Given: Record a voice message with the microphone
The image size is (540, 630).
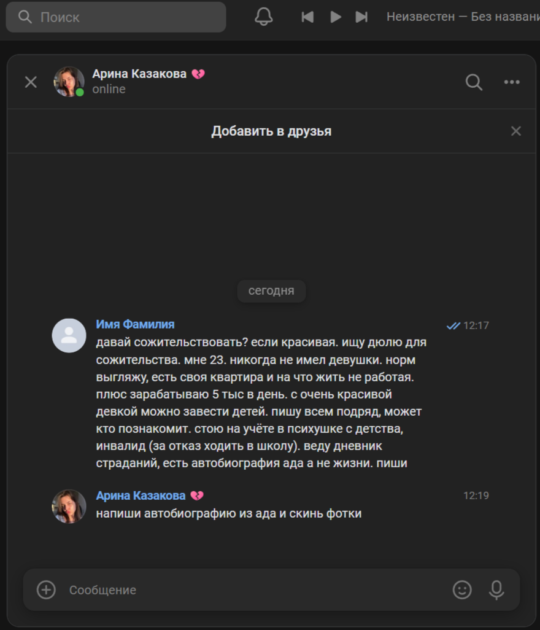Looking at the screenshot, I should pos(496,590).
